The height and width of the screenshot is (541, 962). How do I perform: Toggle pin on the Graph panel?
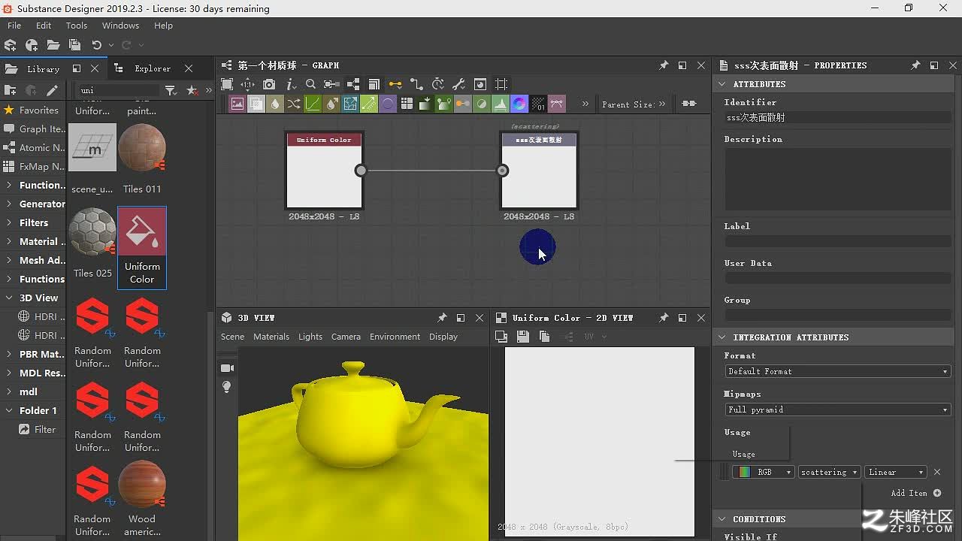coord(664,65)
